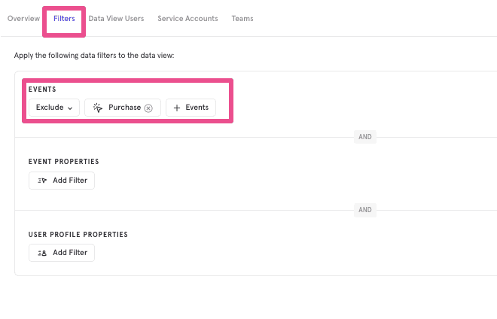Click the cursor icon beside Purchase
The image size is (497, 319).
(x=98, y=108)
